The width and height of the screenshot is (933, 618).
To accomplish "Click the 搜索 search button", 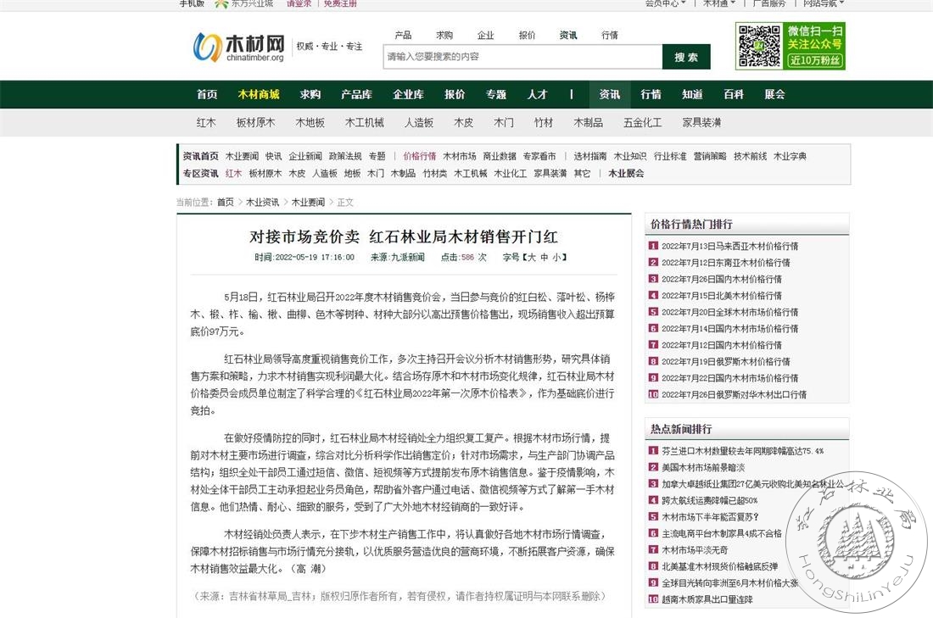I will click(x=686, y=57).
